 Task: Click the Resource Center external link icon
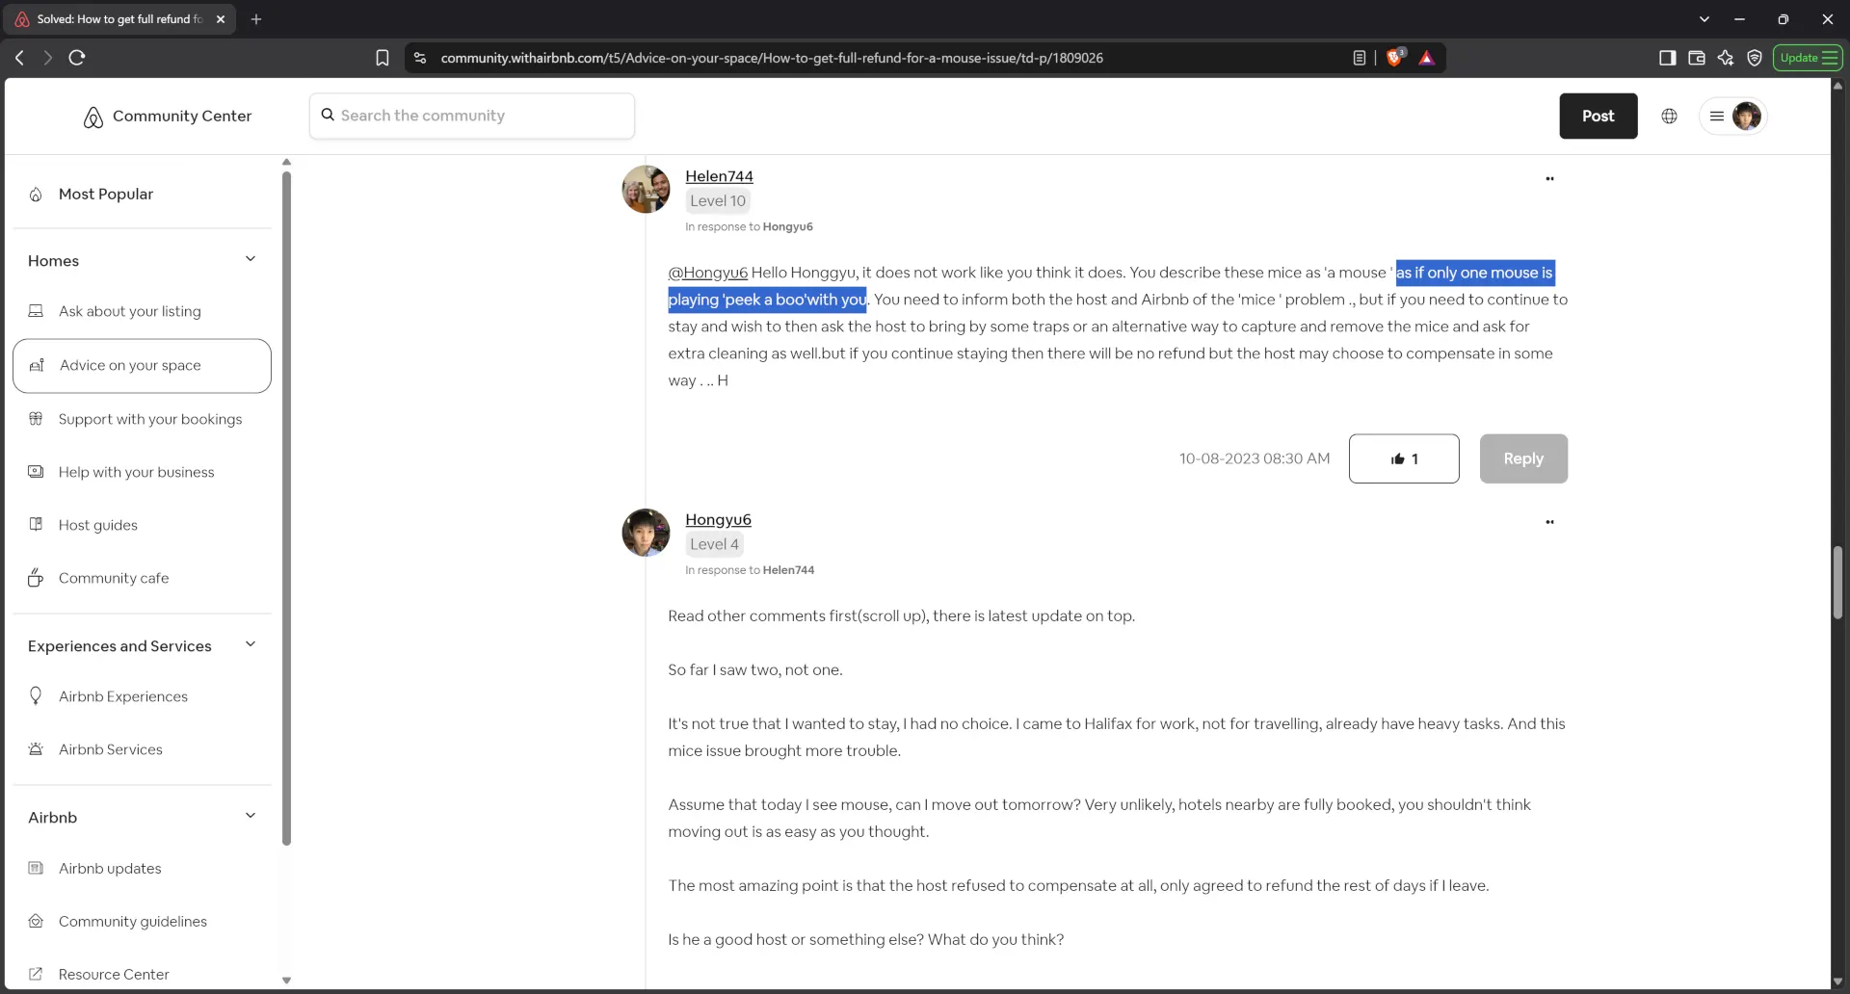36,974
